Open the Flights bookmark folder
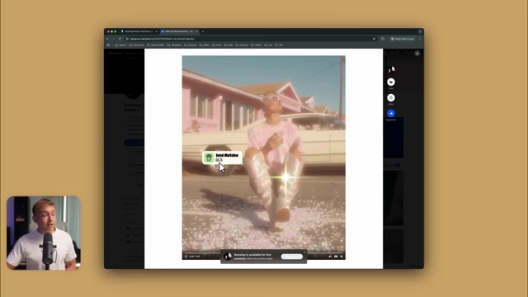Viewport: 528px width, 297px height. (257, 45)
